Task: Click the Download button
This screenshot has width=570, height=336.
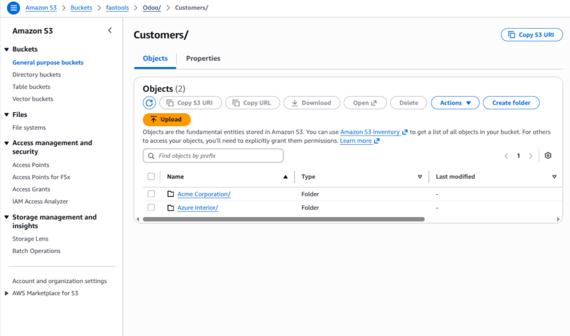Action: coord(312,103)
